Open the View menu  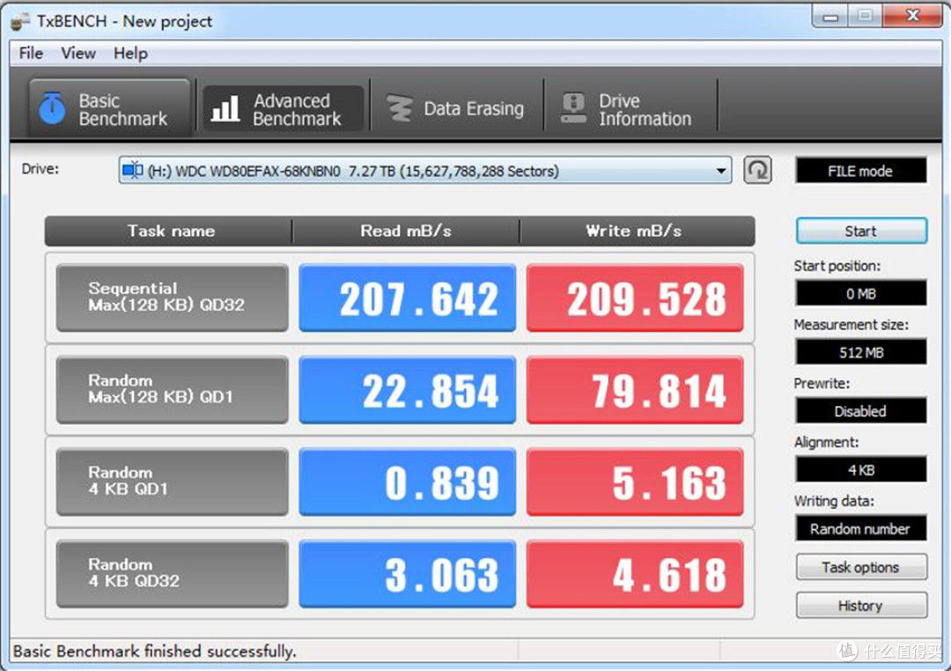[x=78, y=54]
